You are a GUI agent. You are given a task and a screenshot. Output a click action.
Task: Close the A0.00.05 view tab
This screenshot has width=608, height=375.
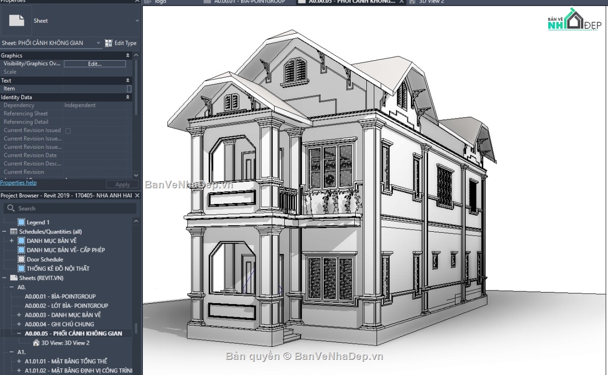(401, 2)
